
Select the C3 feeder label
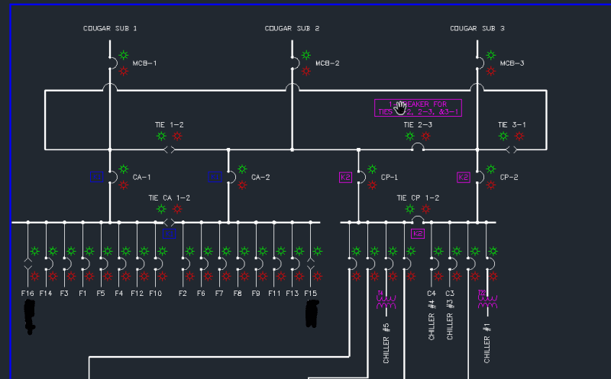coord(450,294)
